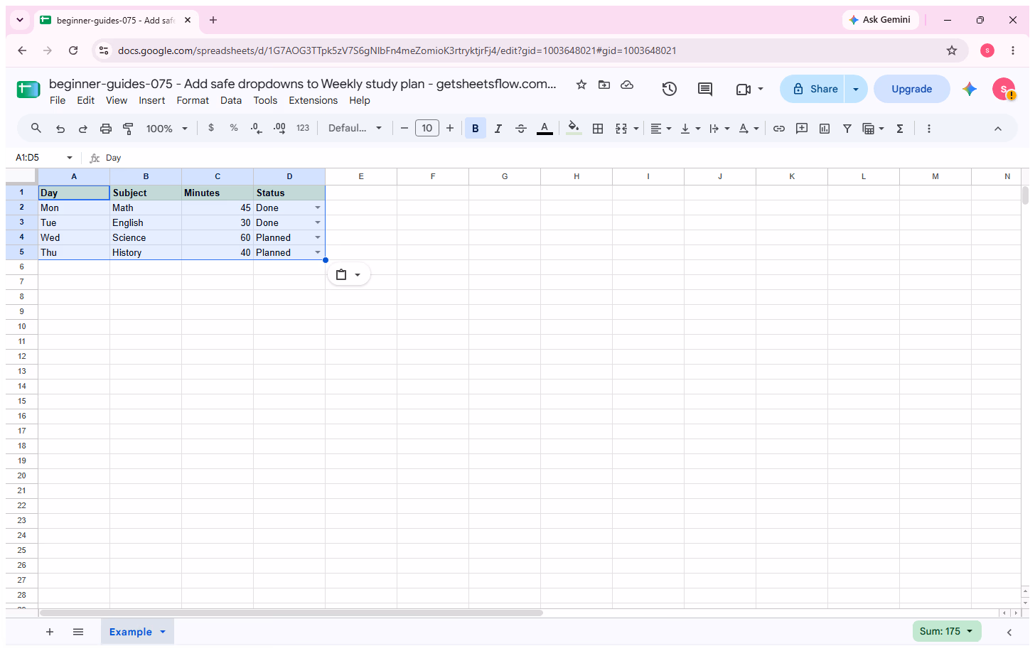This screenshot has width=1035, height=651.
Task: Expand Status dropdown in Thu row
Action: tap(318, 252)
